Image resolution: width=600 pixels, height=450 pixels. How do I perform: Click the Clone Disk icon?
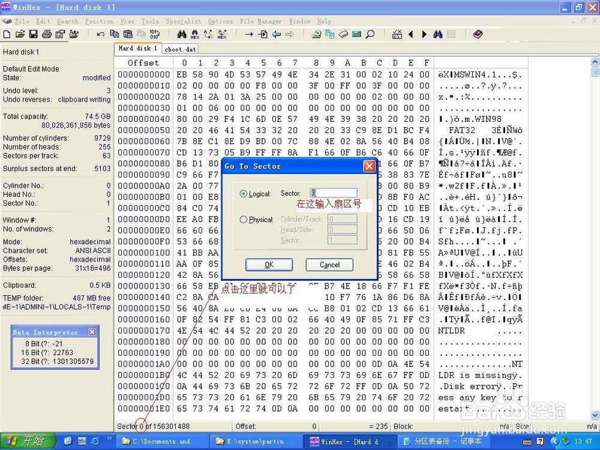click(329, 34)
